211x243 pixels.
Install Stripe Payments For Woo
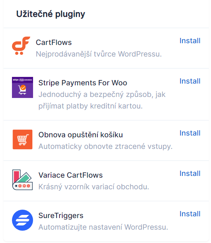(x=190, y=81)
